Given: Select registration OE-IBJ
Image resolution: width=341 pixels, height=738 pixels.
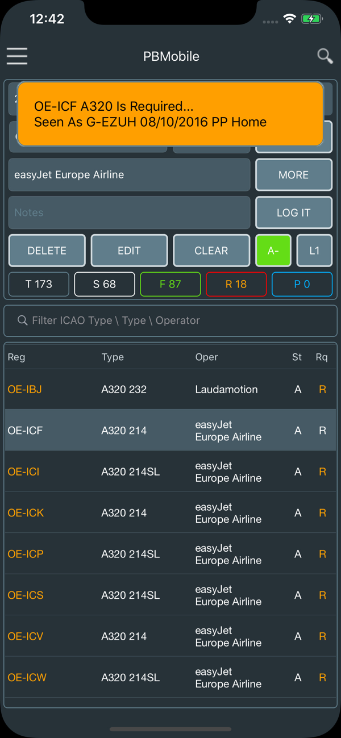Looking at the screenshot, I should (24, 390).
